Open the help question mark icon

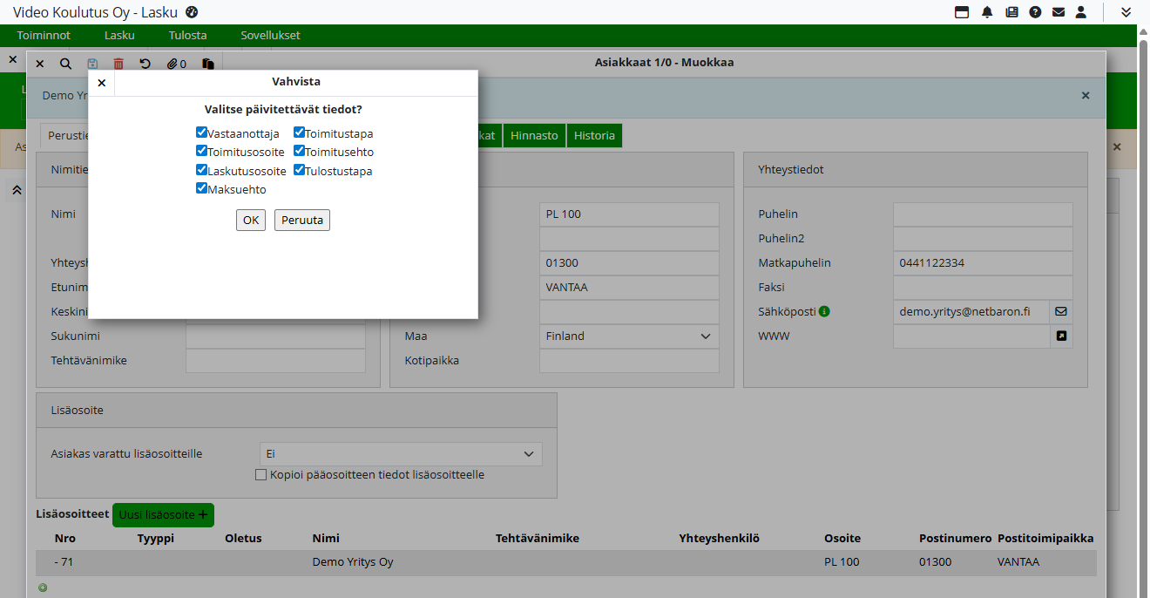(x=1035, y=12)
